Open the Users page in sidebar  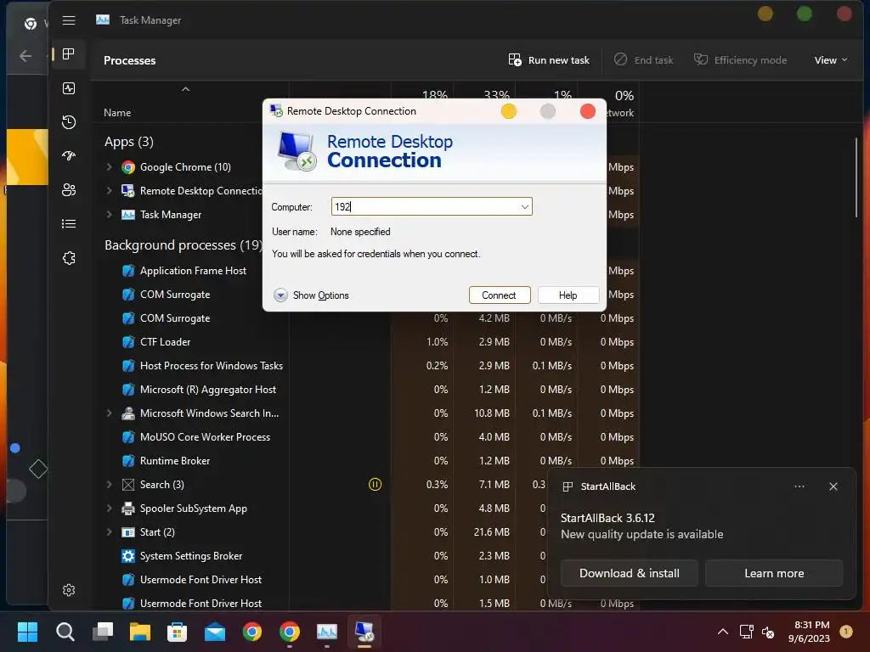(x=69, y=189)
